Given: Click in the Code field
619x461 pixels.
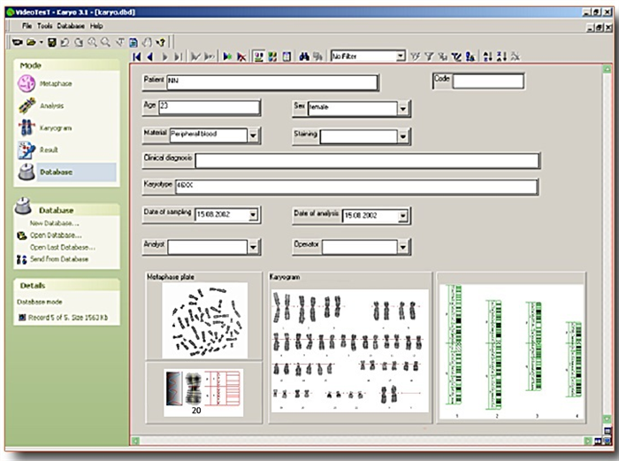Looking at the screenshot, I should pos(488,81).
